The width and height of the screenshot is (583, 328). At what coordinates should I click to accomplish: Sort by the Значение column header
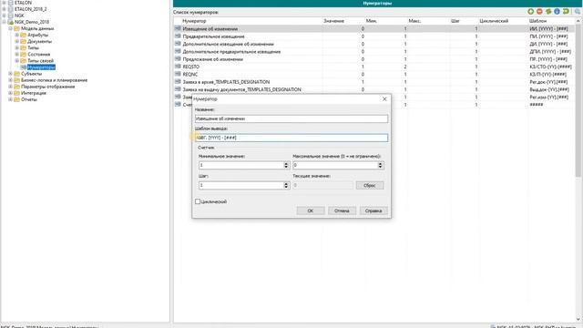point(333,21)
